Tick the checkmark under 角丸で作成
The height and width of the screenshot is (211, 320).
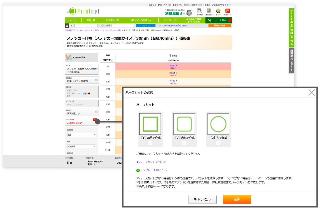tap(184, 143)
